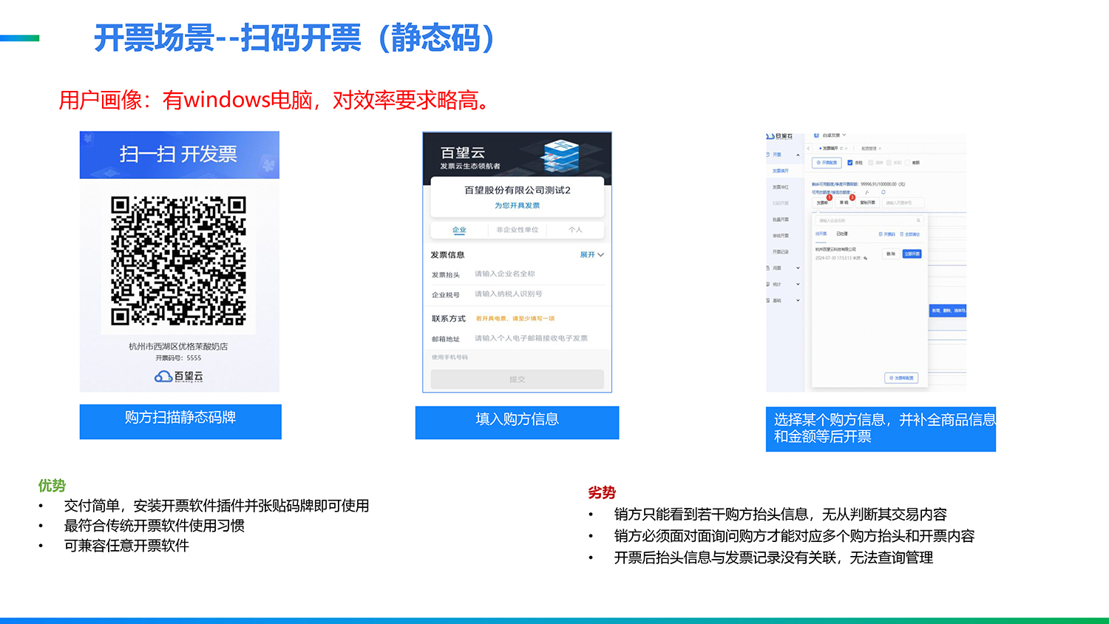The image size is (1109, 624).
Task: Select the 个人 tab
Action: [575, 230]
